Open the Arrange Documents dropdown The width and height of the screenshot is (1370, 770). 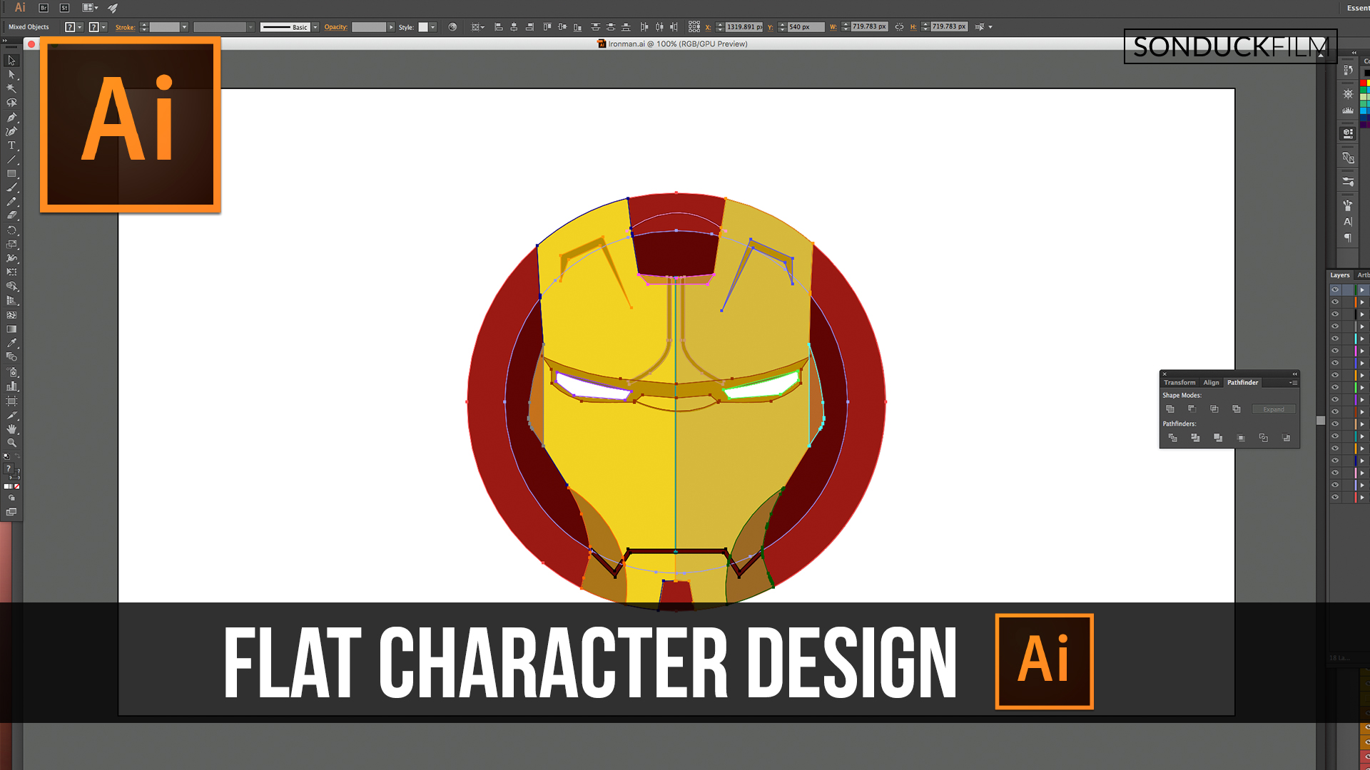(90, 8)
